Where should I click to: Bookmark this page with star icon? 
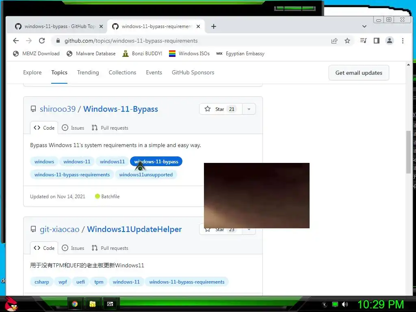[347, 41]
